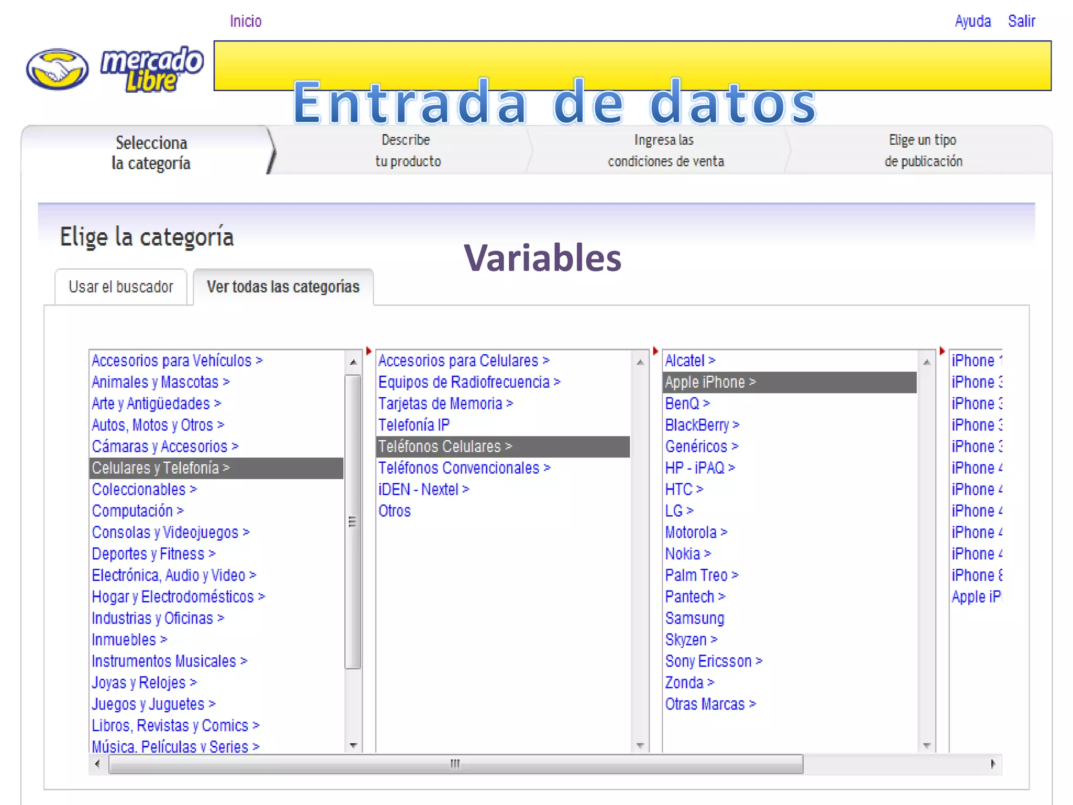Go to Elige un tipo de publicación step

(923, 150)
